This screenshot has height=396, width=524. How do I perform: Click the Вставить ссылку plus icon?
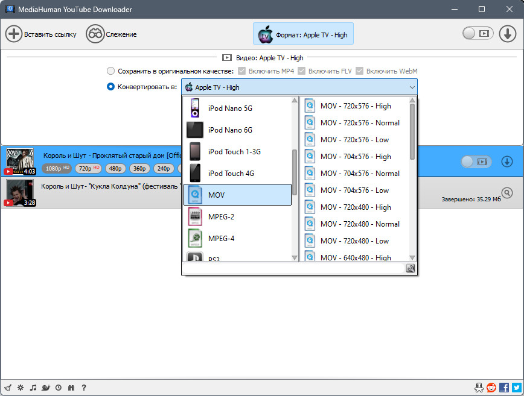pos(14,34)
